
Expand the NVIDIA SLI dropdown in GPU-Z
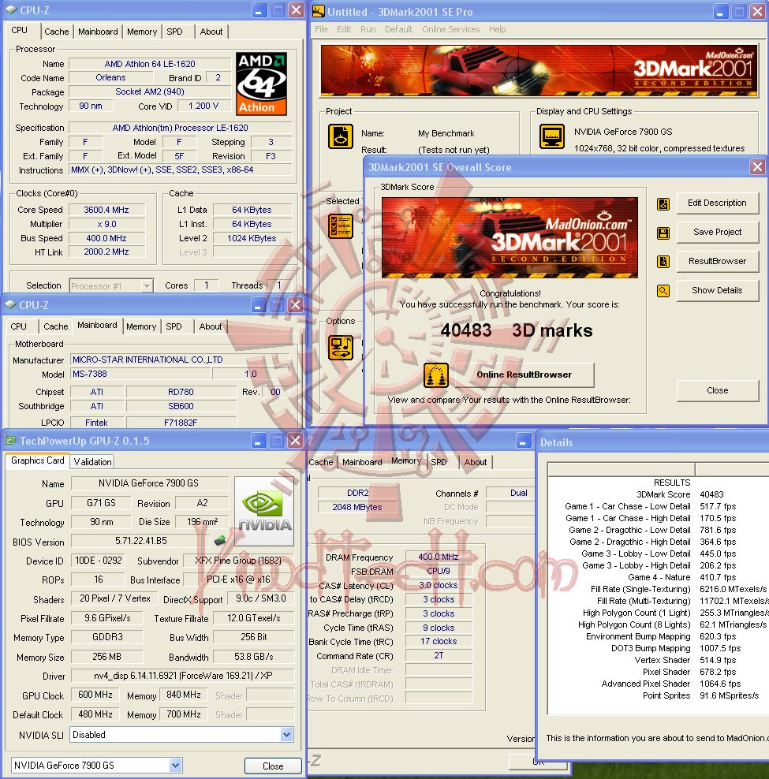coord(286,734)
